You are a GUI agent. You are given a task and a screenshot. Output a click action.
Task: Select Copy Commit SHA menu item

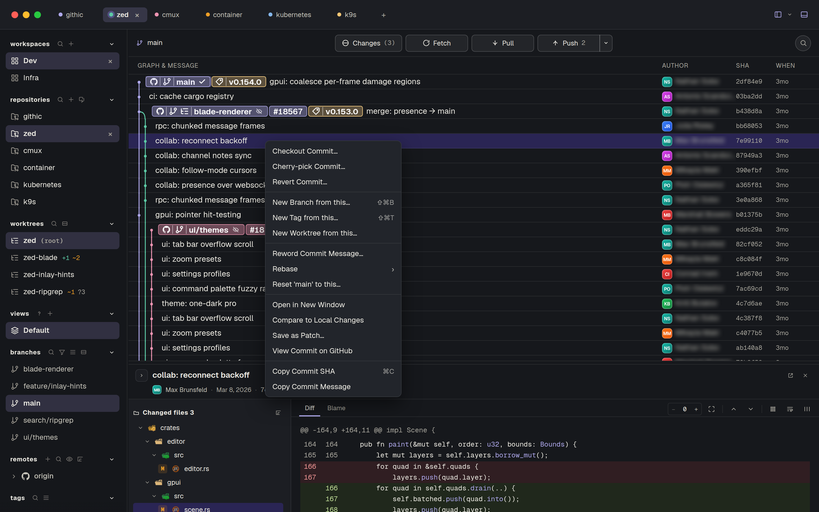(x=333, y=371)
